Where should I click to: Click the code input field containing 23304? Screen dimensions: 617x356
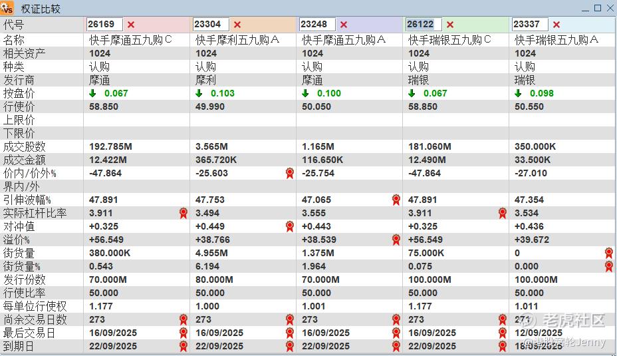coord(211,25)
